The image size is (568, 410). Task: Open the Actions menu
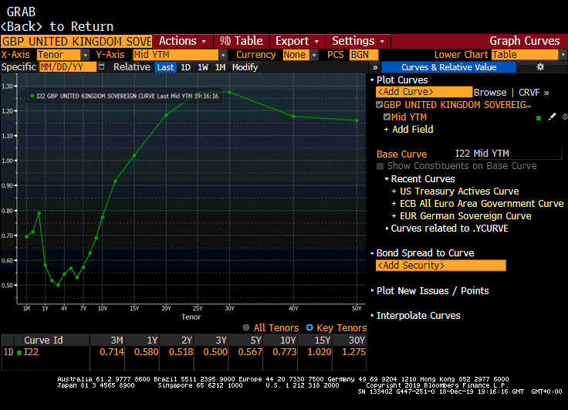point(182,41)
